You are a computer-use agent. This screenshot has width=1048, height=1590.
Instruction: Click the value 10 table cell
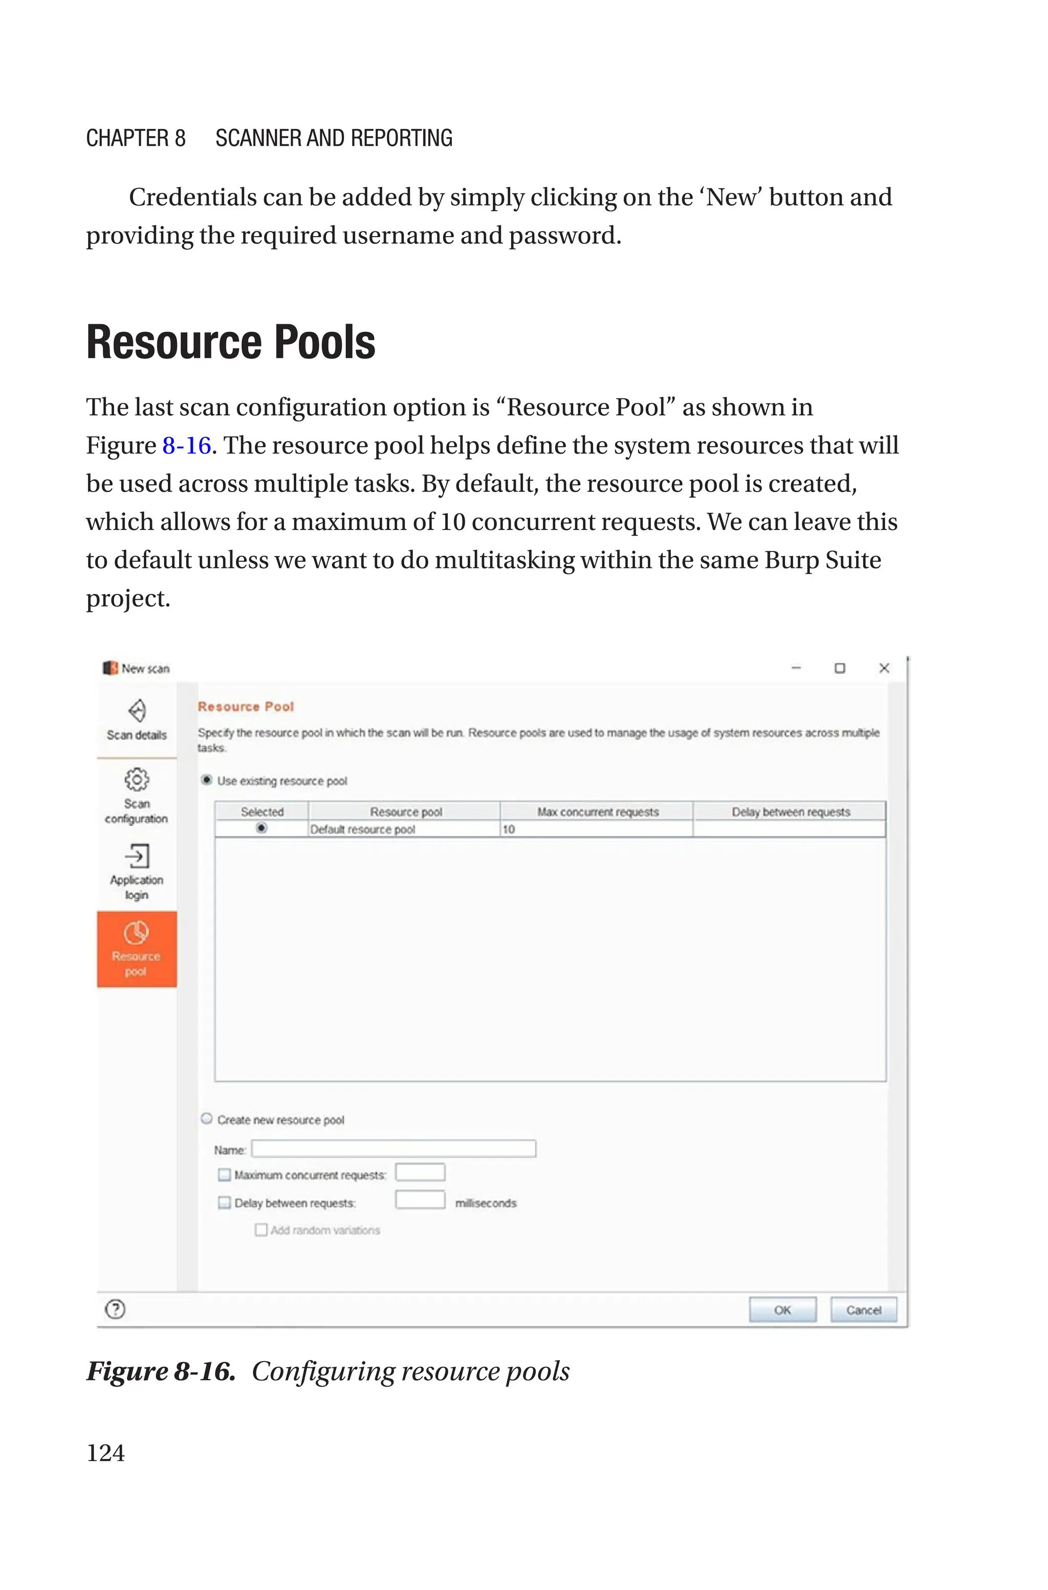597,829
